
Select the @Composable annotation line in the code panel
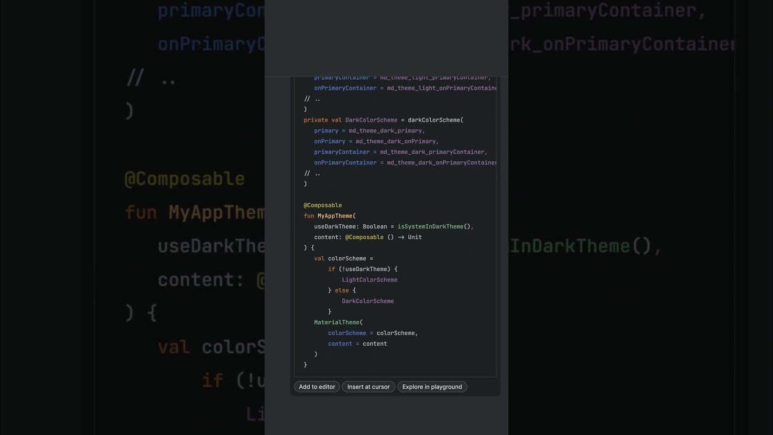tap(322, 205)
